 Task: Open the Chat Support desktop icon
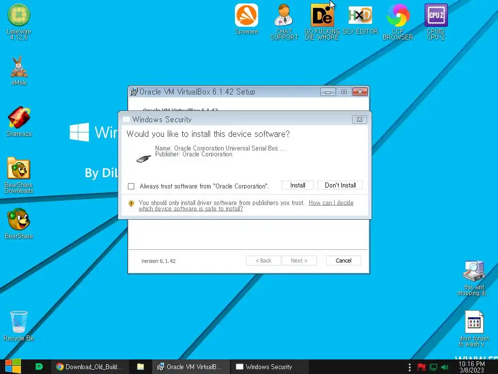[284, 21]
